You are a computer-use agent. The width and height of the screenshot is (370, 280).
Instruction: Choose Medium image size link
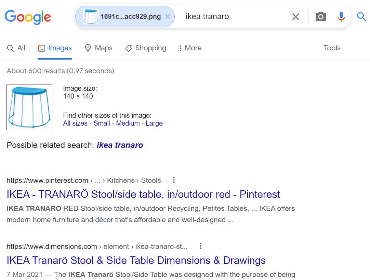[x=128, y=123]
